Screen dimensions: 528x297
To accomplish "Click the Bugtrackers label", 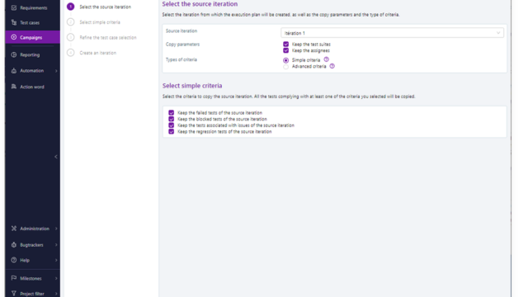I will (x=31, y=245).
